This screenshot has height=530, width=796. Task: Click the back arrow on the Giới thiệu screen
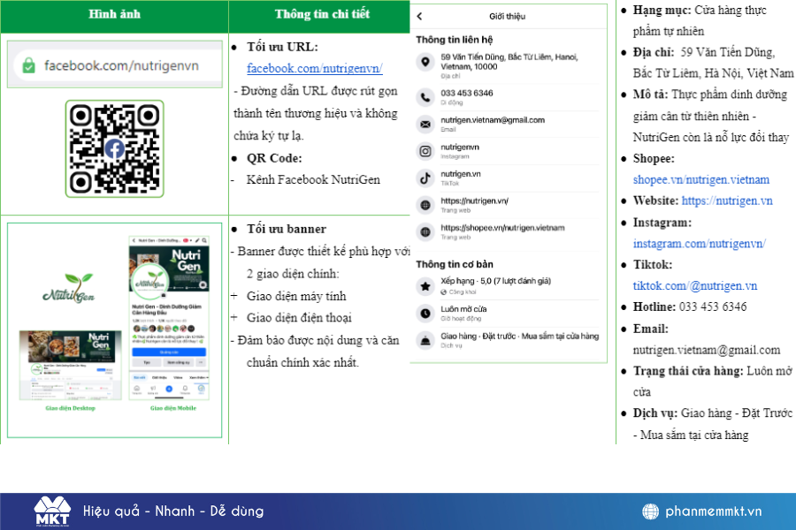[x=420, y=16]
